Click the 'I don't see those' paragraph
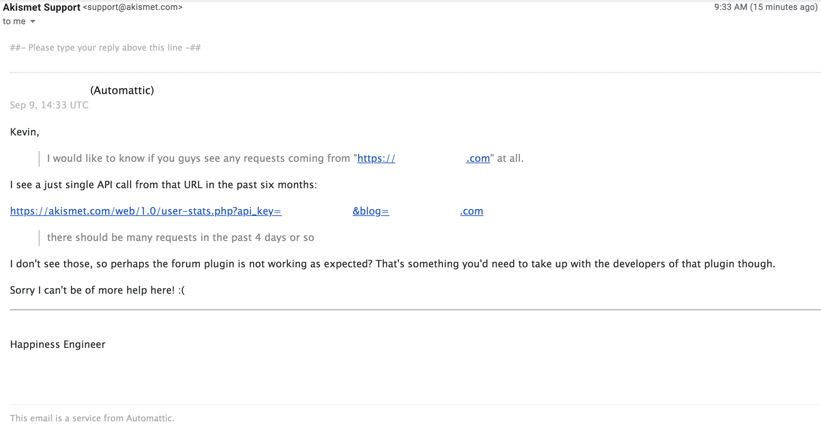The height and width of the screenshot is (432, 821). [393, 264]
